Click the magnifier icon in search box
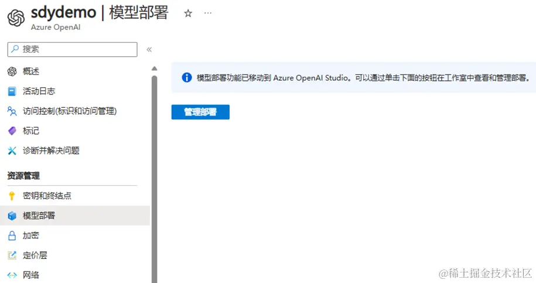The height and width of the screenshot is (283, 536). tap(15, 49)
